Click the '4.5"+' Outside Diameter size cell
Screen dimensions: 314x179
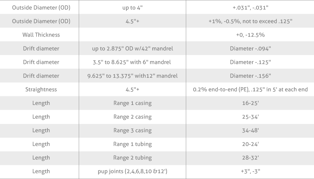pos(132,21)
